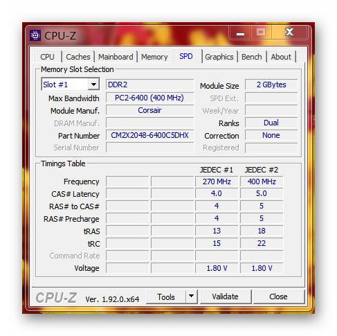Switch to the CPU tab
Viewport: 337px width, 336px height.
[47, 57]
